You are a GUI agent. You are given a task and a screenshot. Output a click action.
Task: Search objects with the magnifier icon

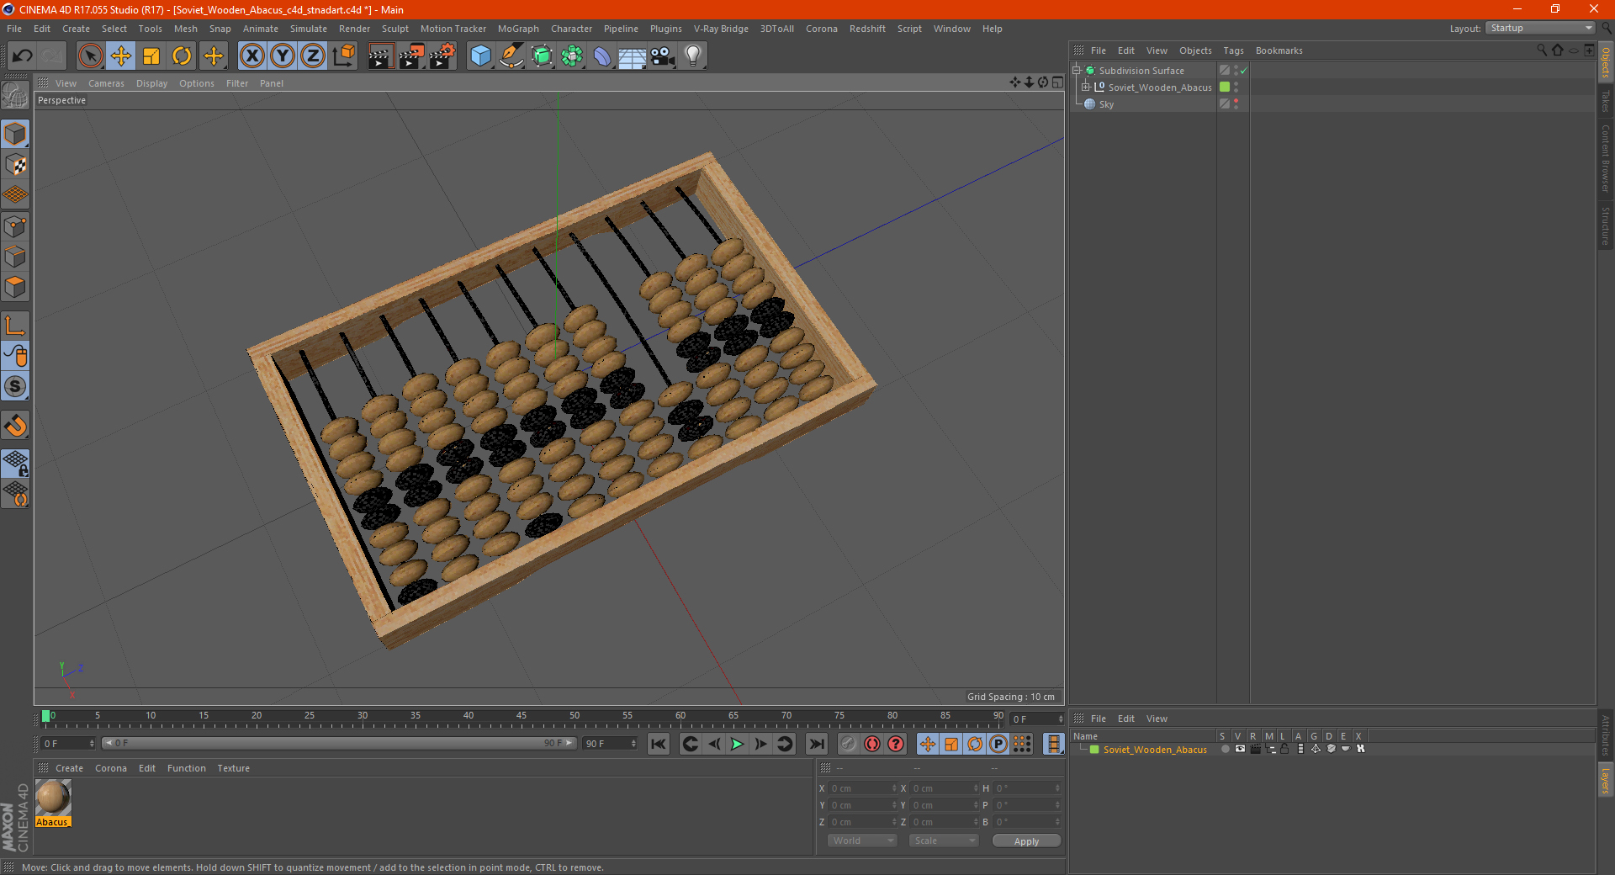1542,50
